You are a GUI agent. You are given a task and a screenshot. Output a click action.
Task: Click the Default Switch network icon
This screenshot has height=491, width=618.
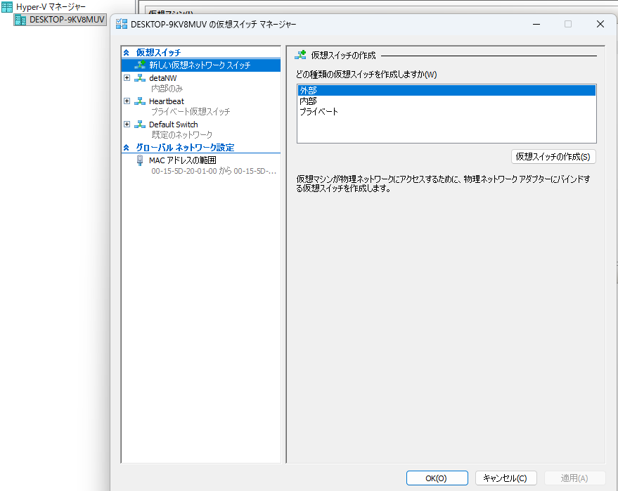pyautogui.click(x=140, y=125)
